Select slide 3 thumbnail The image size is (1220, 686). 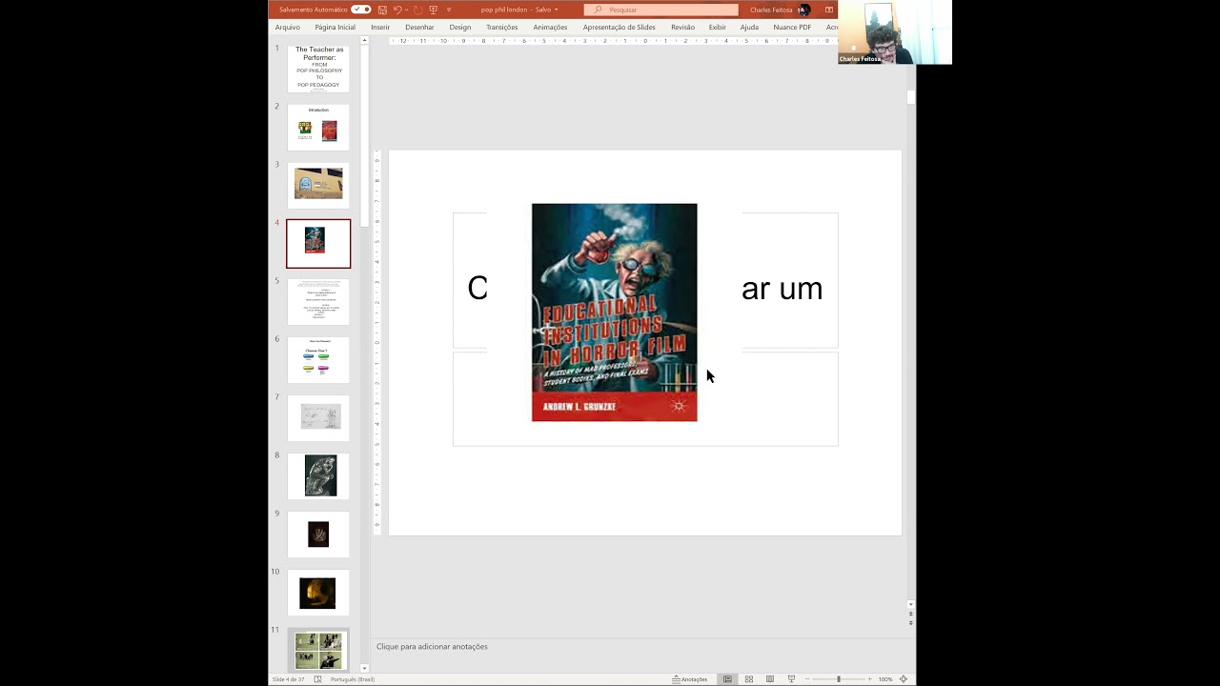(x=318, y=185)
